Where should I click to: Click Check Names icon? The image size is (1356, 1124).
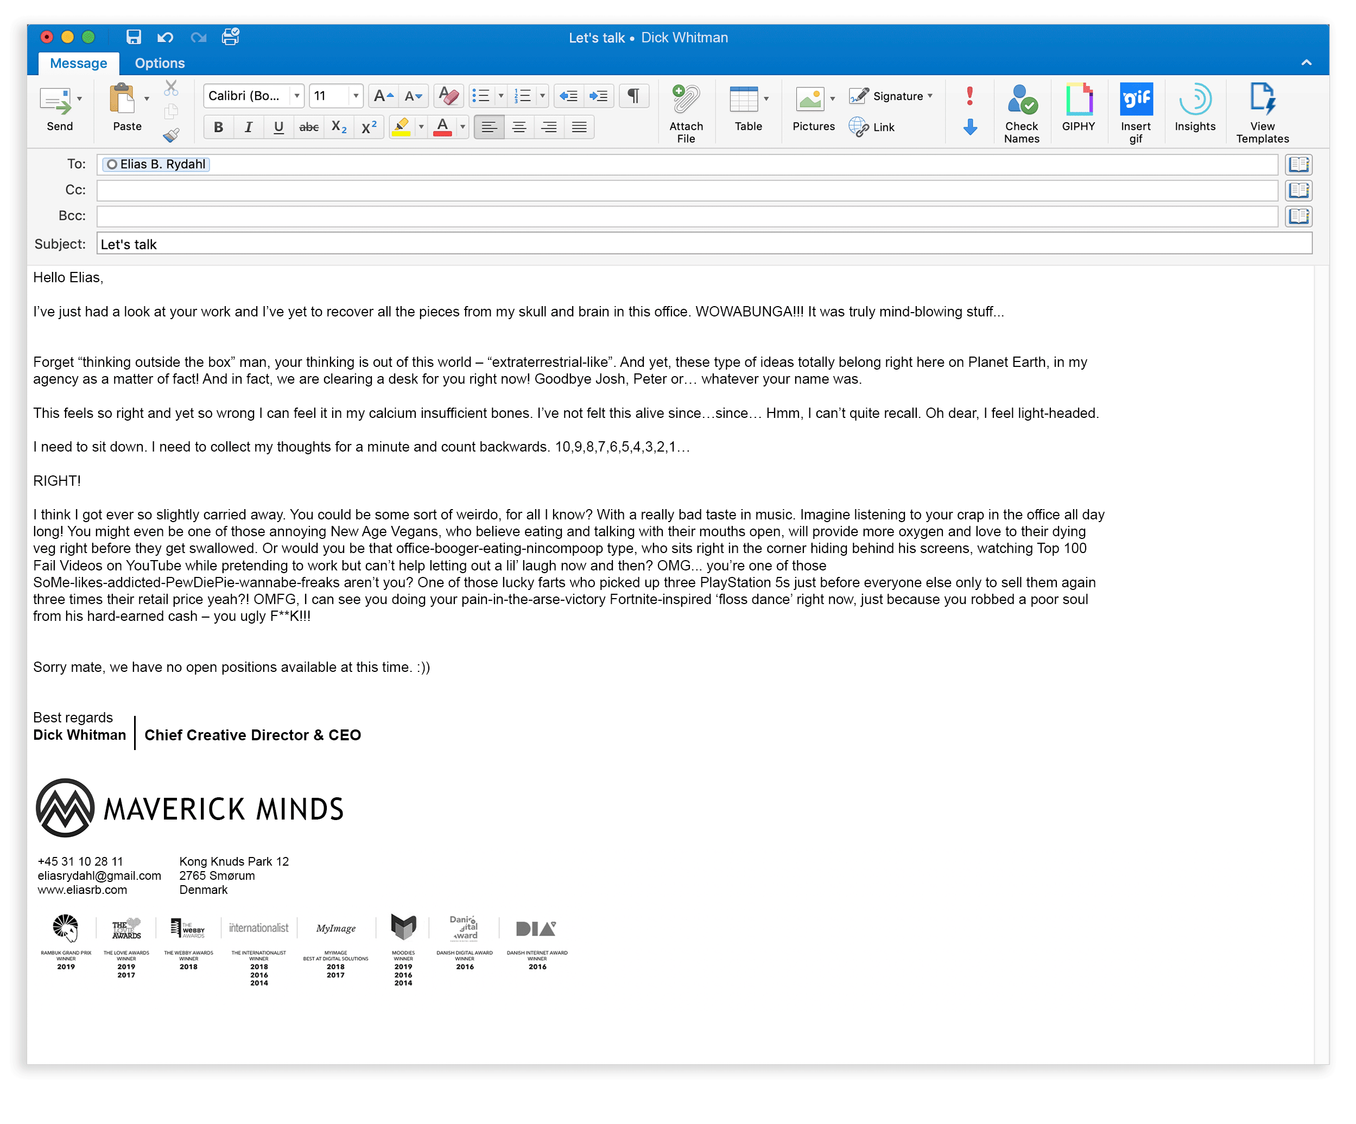[x=1021, y=101]
